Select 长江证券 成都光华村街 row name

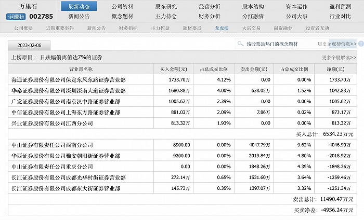[x=69, y=177]
